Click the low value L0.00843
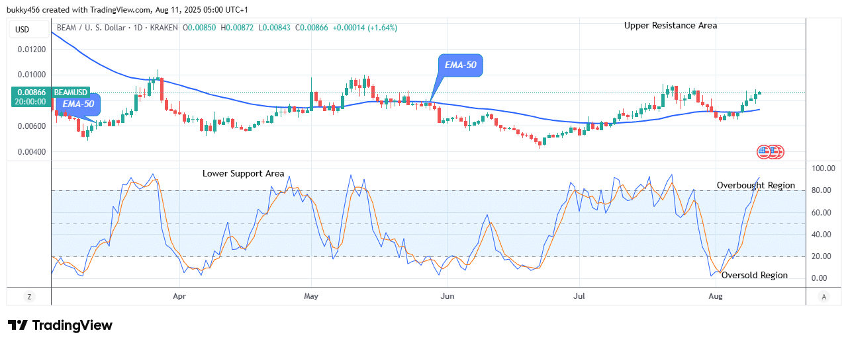This screenshot has width=848, height=345. click(x=275, y=28)
